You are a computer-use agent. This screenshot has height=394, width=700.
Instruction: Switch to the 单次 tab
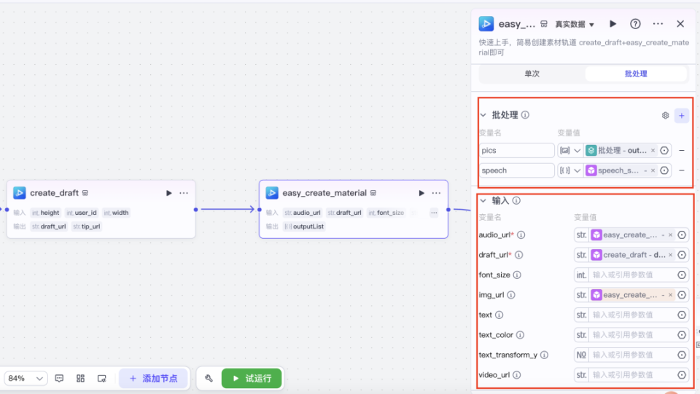532,74
